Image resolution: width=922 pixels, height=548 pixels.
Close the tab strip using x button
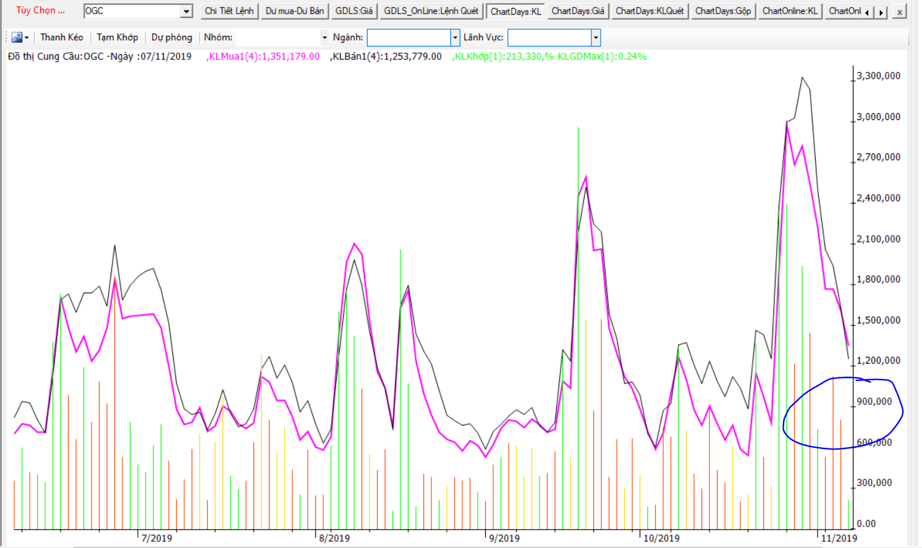tap(899, 12)
